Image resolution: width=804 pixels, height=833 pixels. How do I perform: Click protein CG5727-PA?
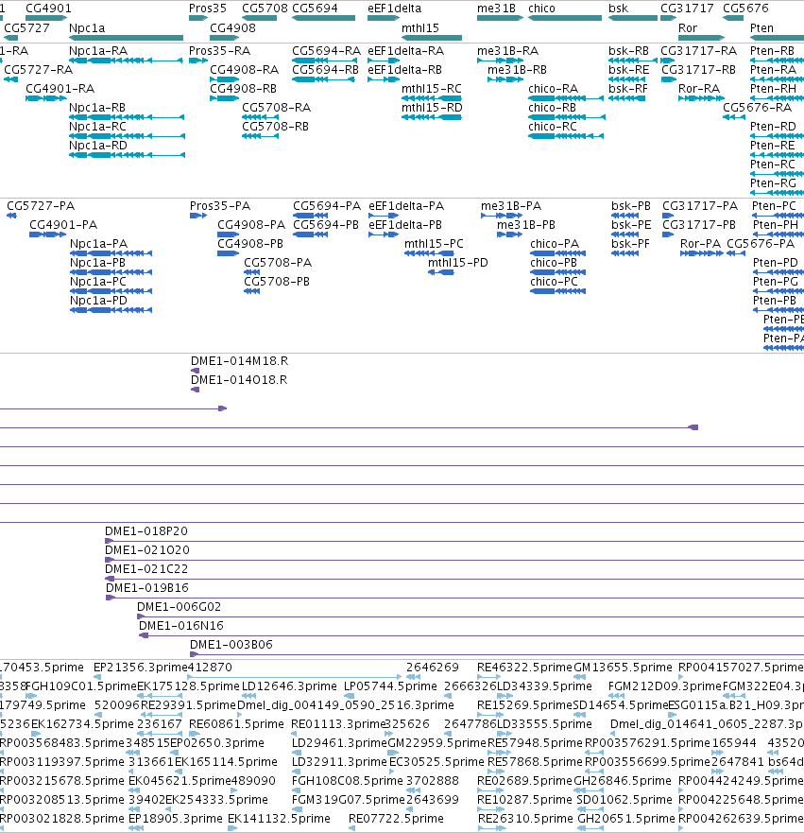11,216
